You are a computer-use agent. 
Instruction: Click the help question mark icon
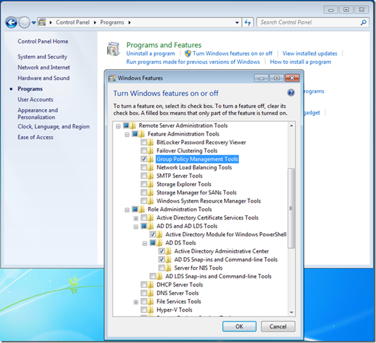[x=291, y=93]
